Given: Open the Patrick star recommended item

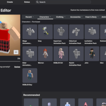Looking at the screenshot, I should click(86, 102).
